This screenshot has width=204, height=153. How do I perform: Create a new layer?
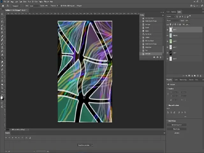tap(198, 76)
